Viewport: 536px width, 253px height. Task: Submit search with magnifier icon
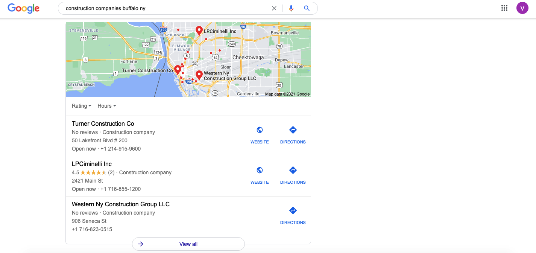click(x=307, y=8)
